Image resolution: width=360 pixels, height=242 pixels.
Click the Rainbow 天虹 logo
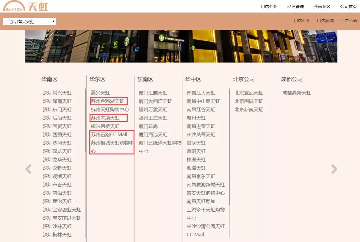[25, 6]
